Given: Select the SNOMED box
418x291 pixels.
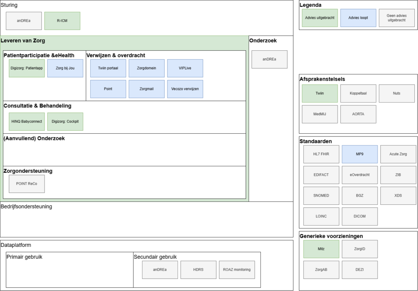Looking at the screenshot, I should point(321,196).
